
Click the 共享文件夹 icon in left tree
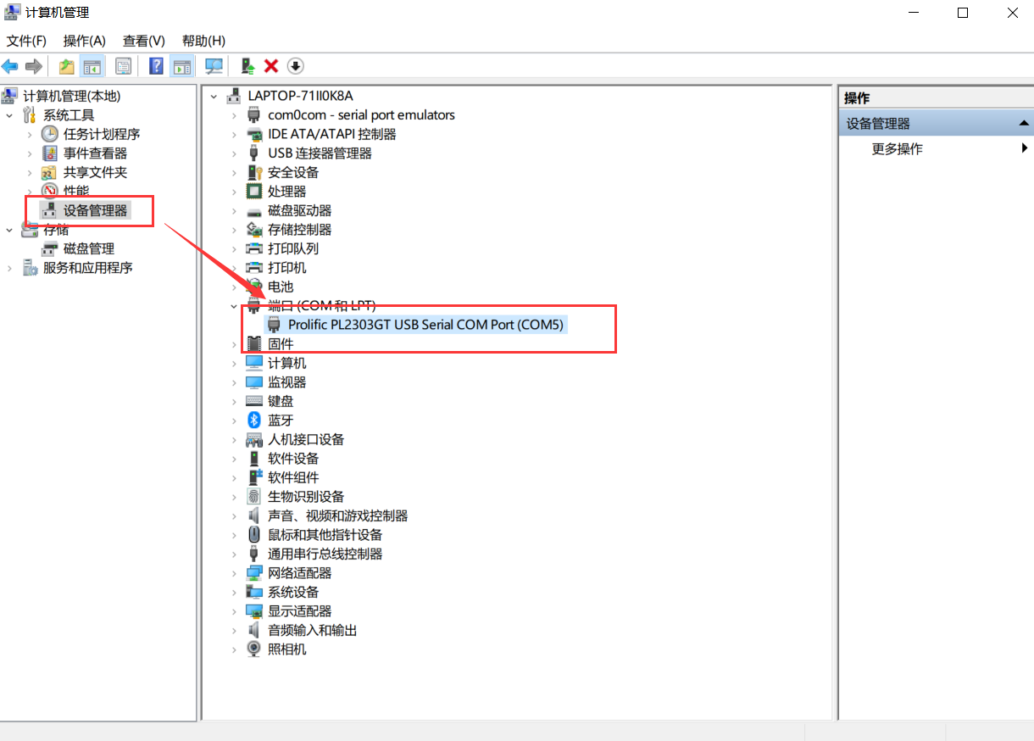[x=50, y=172]
